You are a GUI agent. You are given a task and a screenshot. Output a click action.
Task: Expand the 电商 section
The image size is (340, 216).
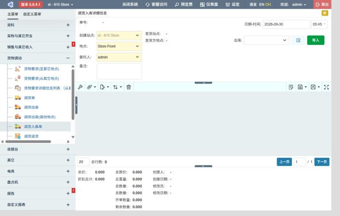38,171
